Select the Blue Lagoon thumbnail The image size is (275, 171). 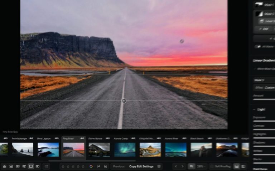click(48, 150)
